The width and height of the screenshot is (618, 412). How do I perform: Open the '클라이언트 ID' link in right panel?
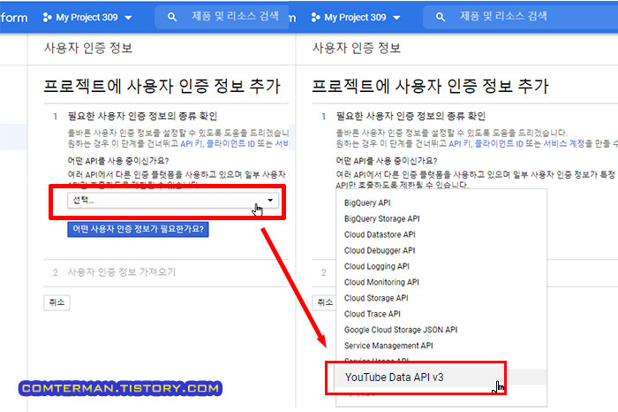pyautogui.click(x=499, y=143)
